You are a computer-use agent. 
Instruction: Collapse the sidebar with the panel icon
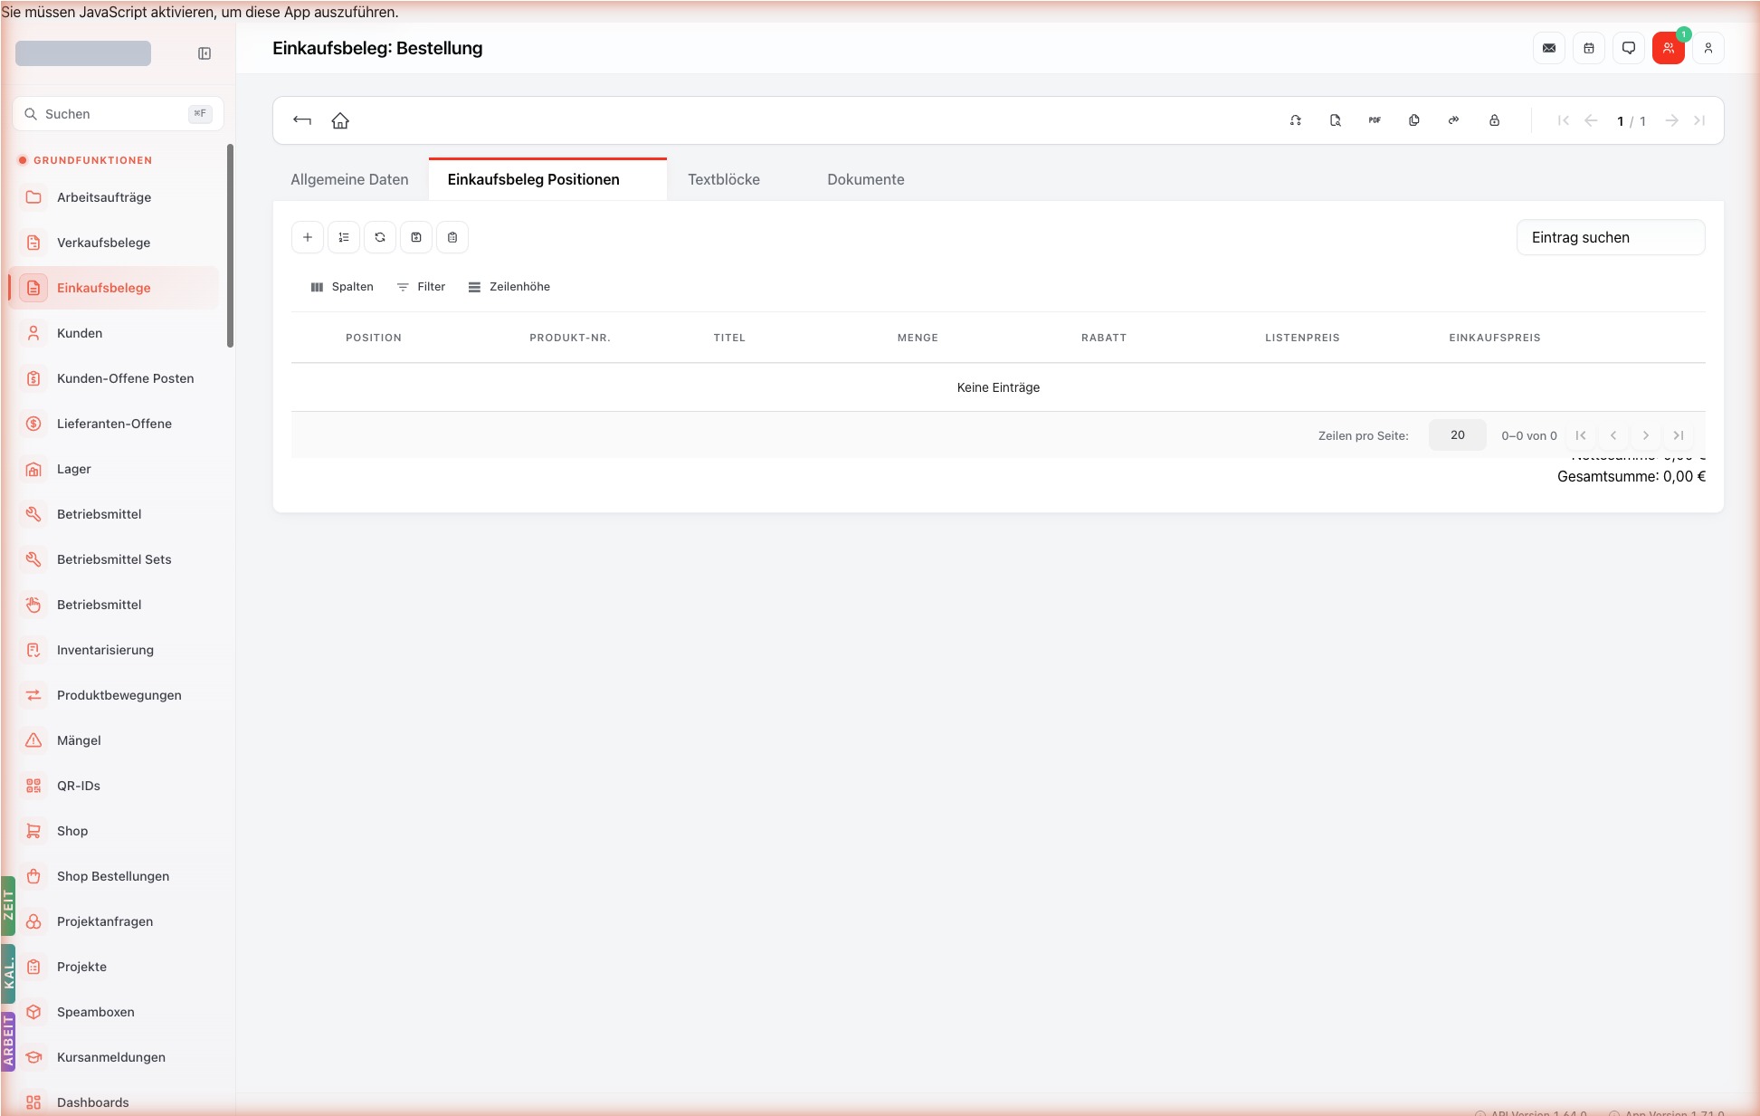205,53
